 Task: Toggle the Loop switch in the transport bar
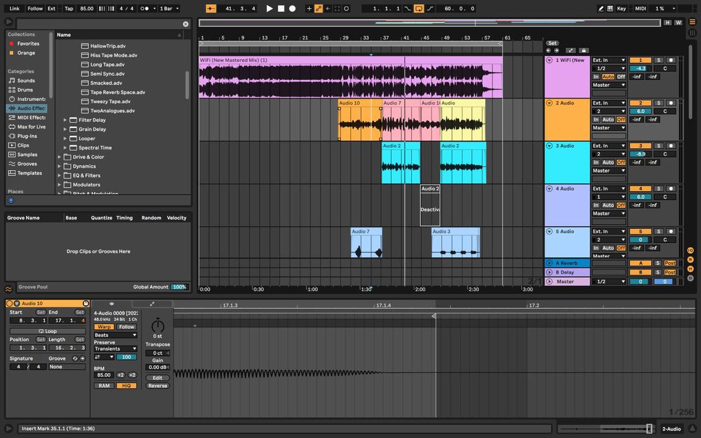(x=419, y=9)
